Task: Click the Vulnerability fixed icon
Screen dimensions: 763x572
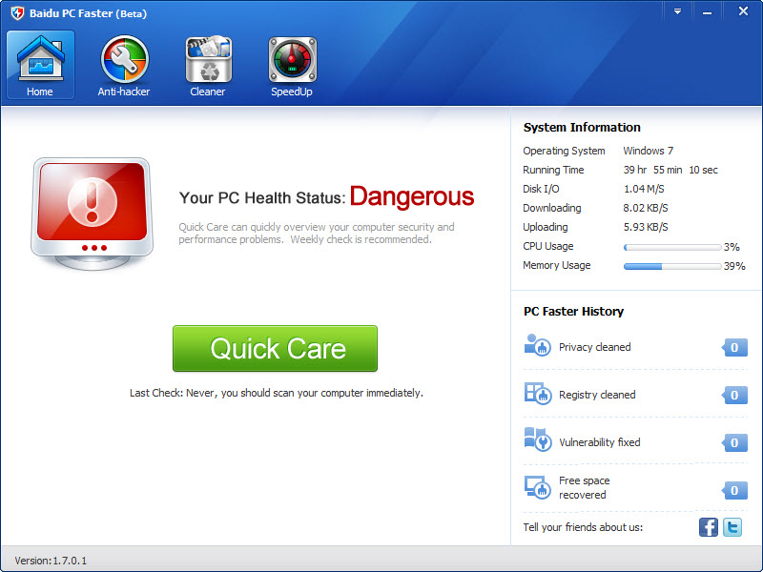Action: point(537,440)
